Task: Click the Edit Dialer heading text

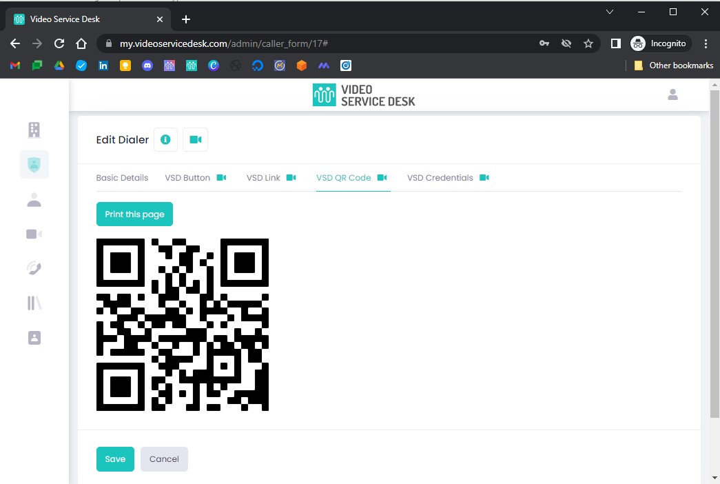Action: coord(122,140)
